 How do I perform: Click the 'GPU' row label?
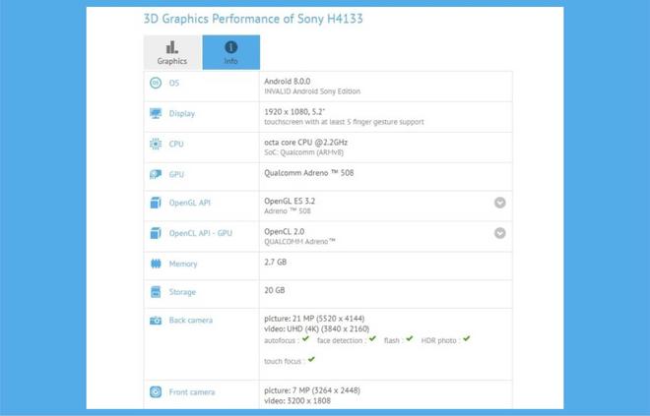(176, 175)
